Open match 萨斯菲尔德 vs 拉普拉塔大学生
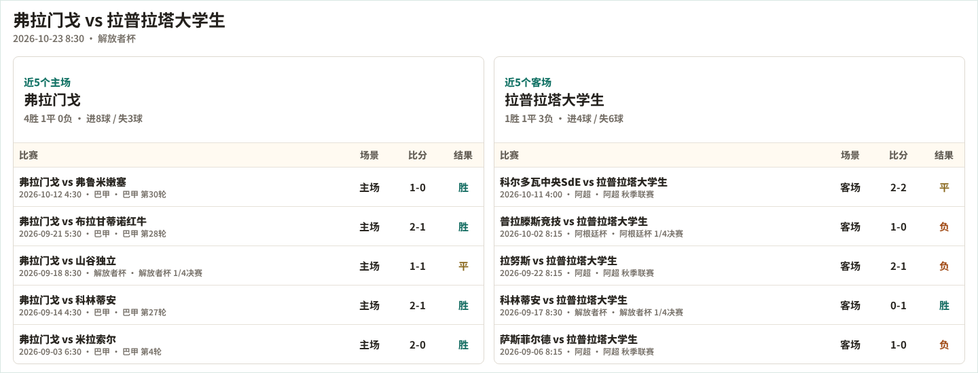 pyautogui.click(x=568, y=339)
